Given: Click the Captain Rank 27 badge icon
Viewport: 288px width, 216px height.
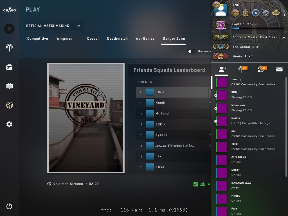Looking at the screenshot, I should tap(220, 26).
